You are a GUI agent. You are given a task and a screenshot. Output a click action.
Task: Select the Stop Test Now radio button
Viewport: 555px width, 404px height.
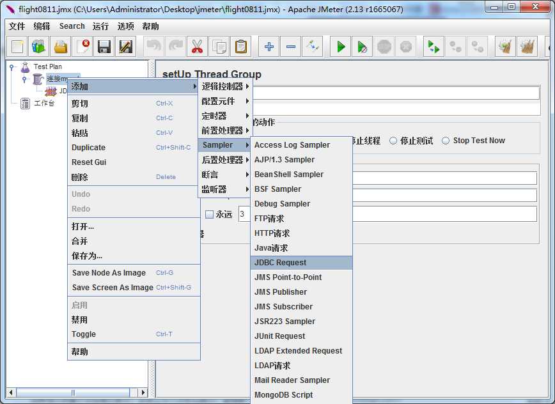point(446,141)
